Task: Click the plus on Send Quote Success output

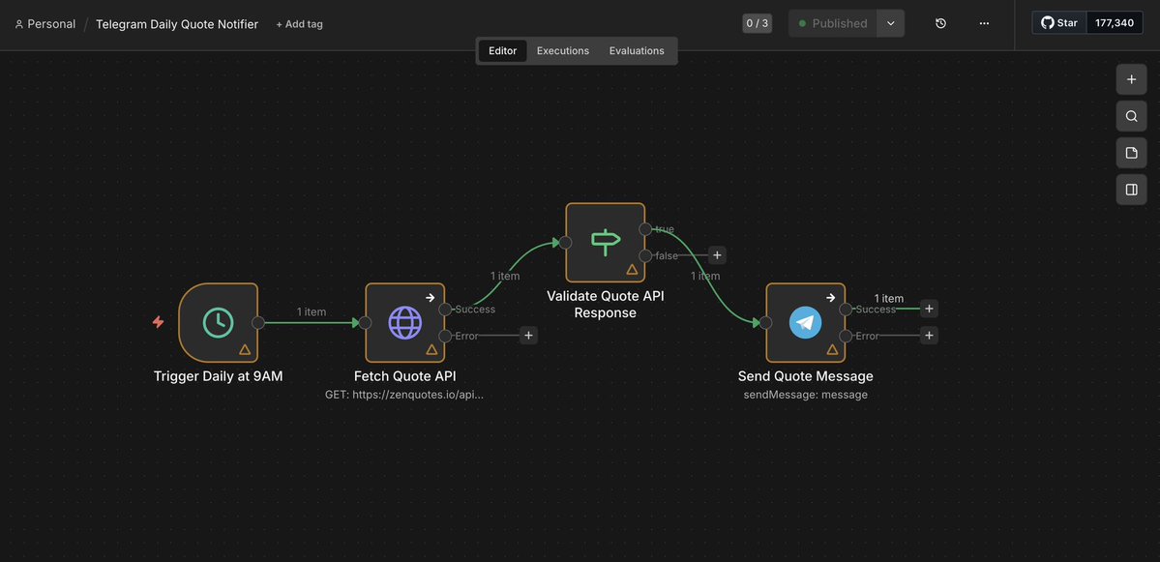Action: click(929, 310)
